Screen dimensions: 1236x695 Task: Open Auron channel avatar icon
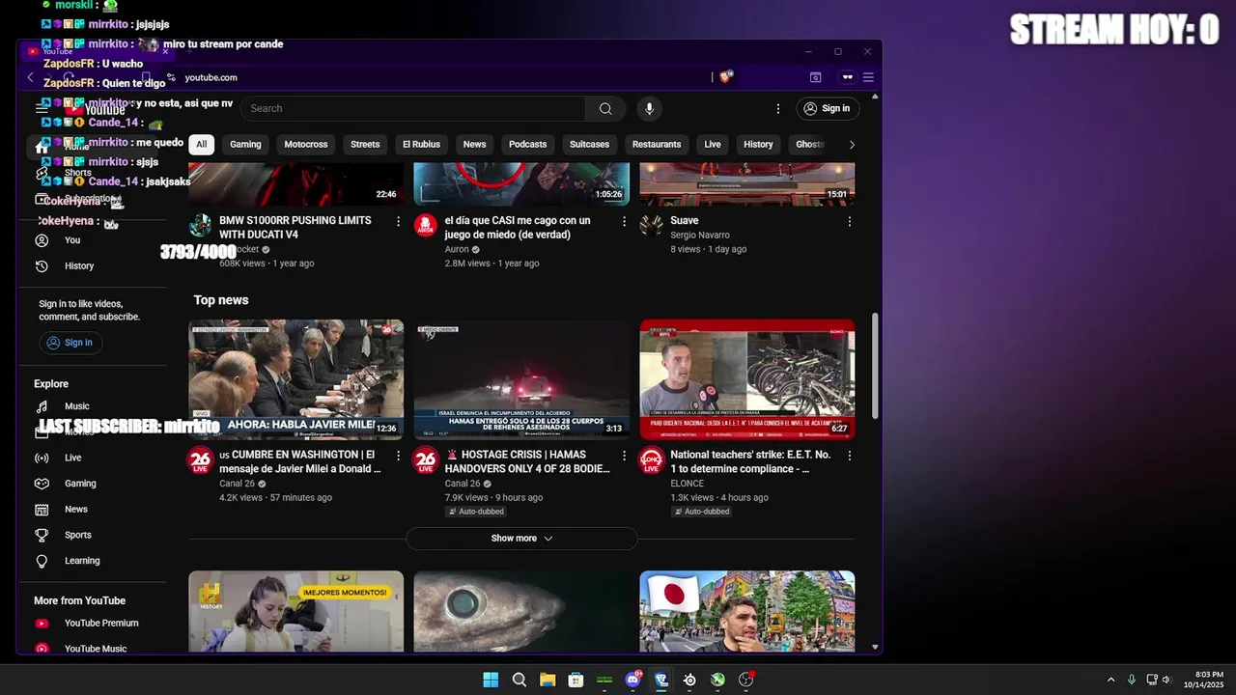click(426, 226)
